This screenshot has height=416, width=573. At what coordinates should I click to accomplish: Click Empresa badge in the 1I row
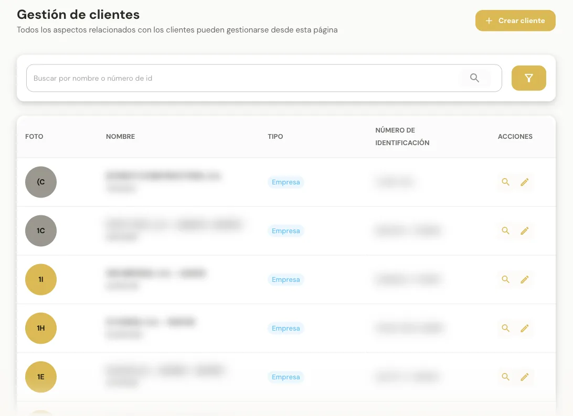[x=286, y=280]
